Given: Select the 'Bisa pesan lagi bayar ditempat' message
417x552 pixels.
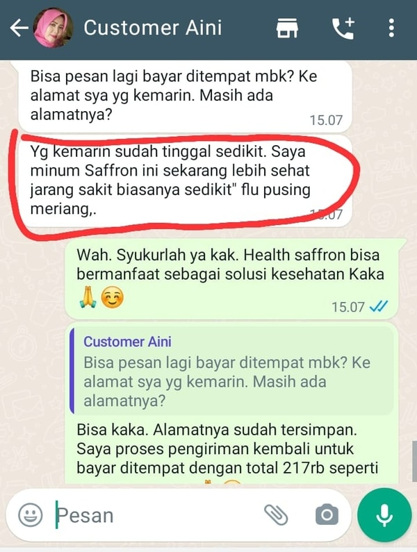Looking at the screenshot, I should [x=185, y=96].
